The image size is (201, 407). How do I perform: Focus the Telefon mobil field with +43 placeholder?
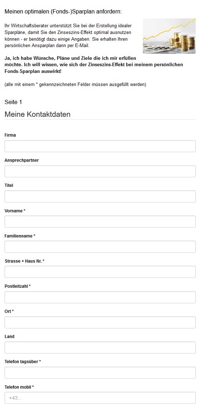100,398
